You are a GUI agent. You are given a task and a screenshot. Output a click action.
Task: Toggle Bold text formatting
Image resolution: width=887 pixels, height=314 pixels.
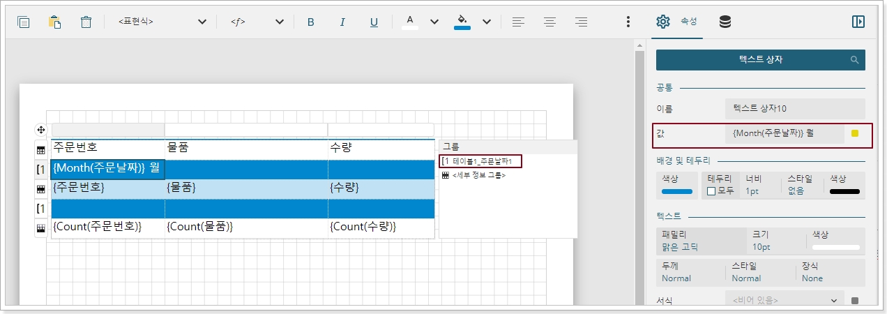tap(311, 22)
